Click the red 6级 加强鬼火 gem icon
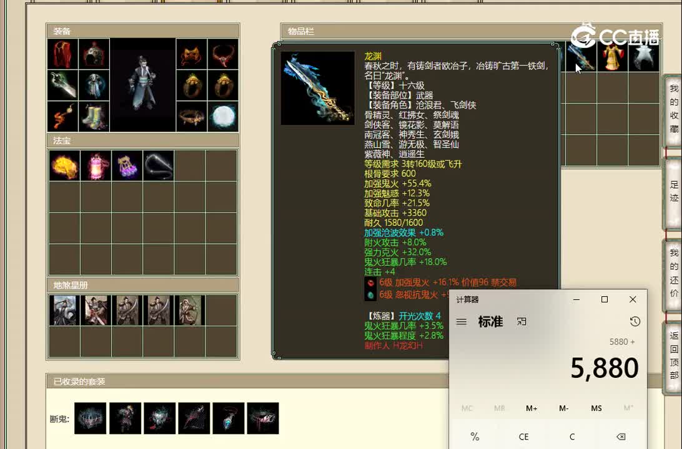 370,283
